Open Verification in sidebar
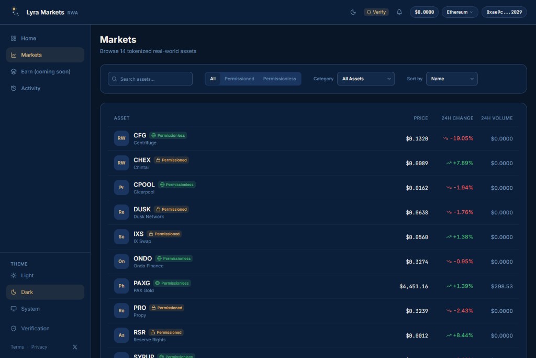 [x=45, y=329]
